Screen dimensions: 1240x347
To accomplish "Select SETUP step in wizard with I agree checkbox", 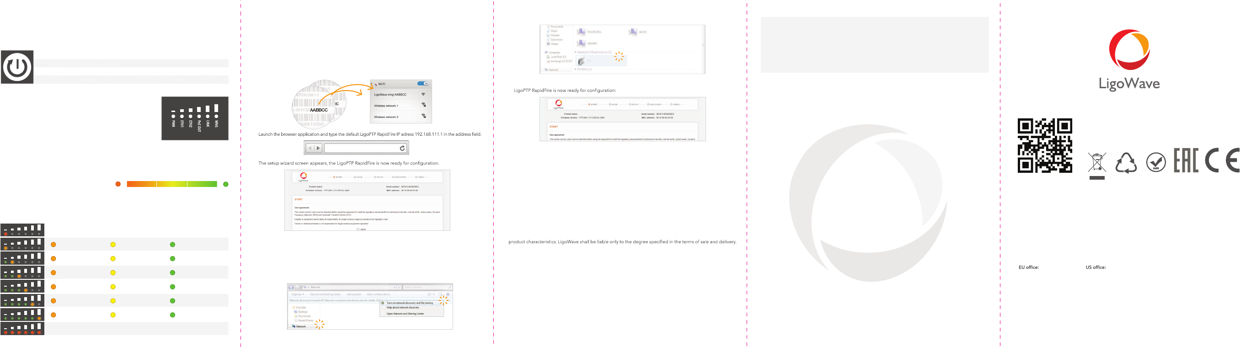I will (379, 177).
